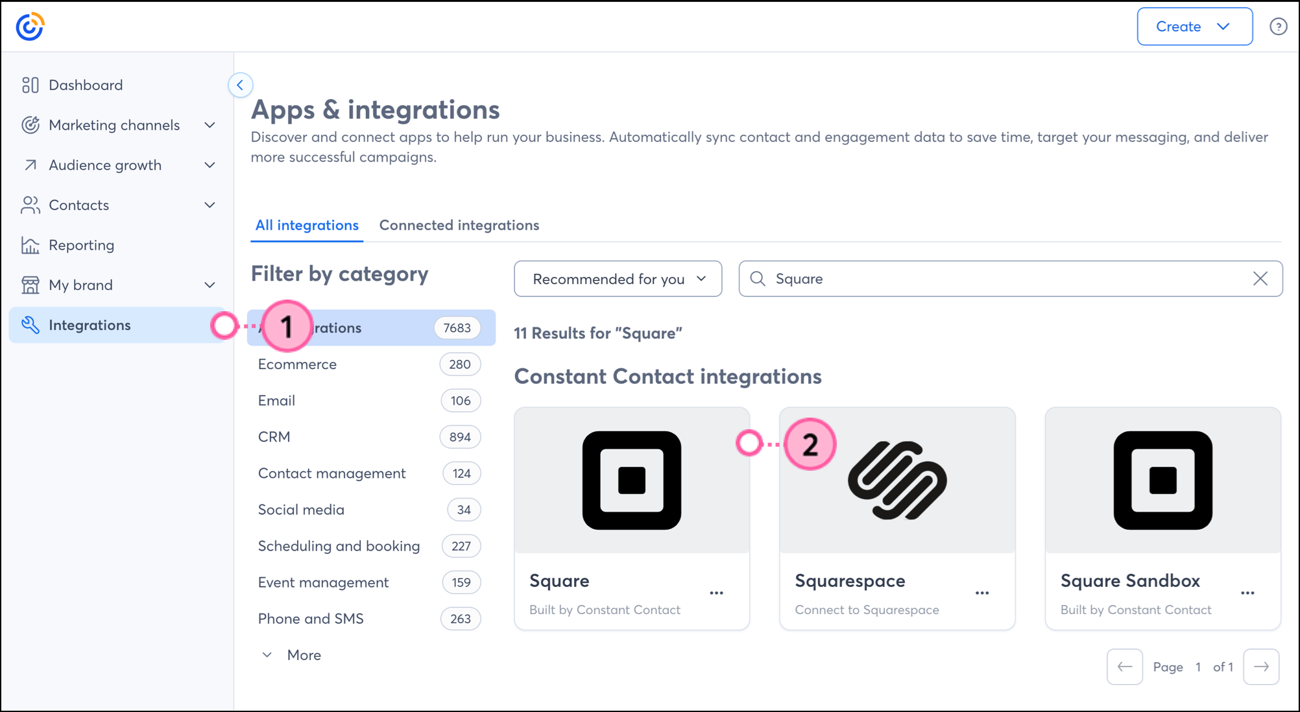
Task: Click the Dashboard icon in sidebar
Action: (x=30, y=85)
